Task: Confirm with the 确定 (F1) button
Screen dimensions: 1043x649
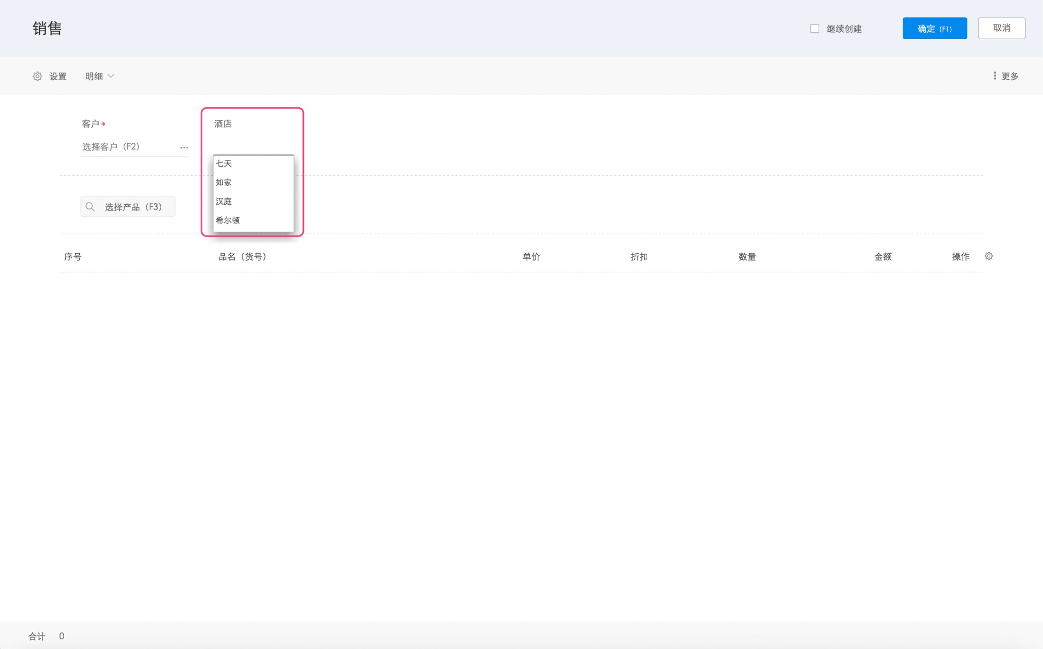Action: pyautogui.click(x=935, y=28)
